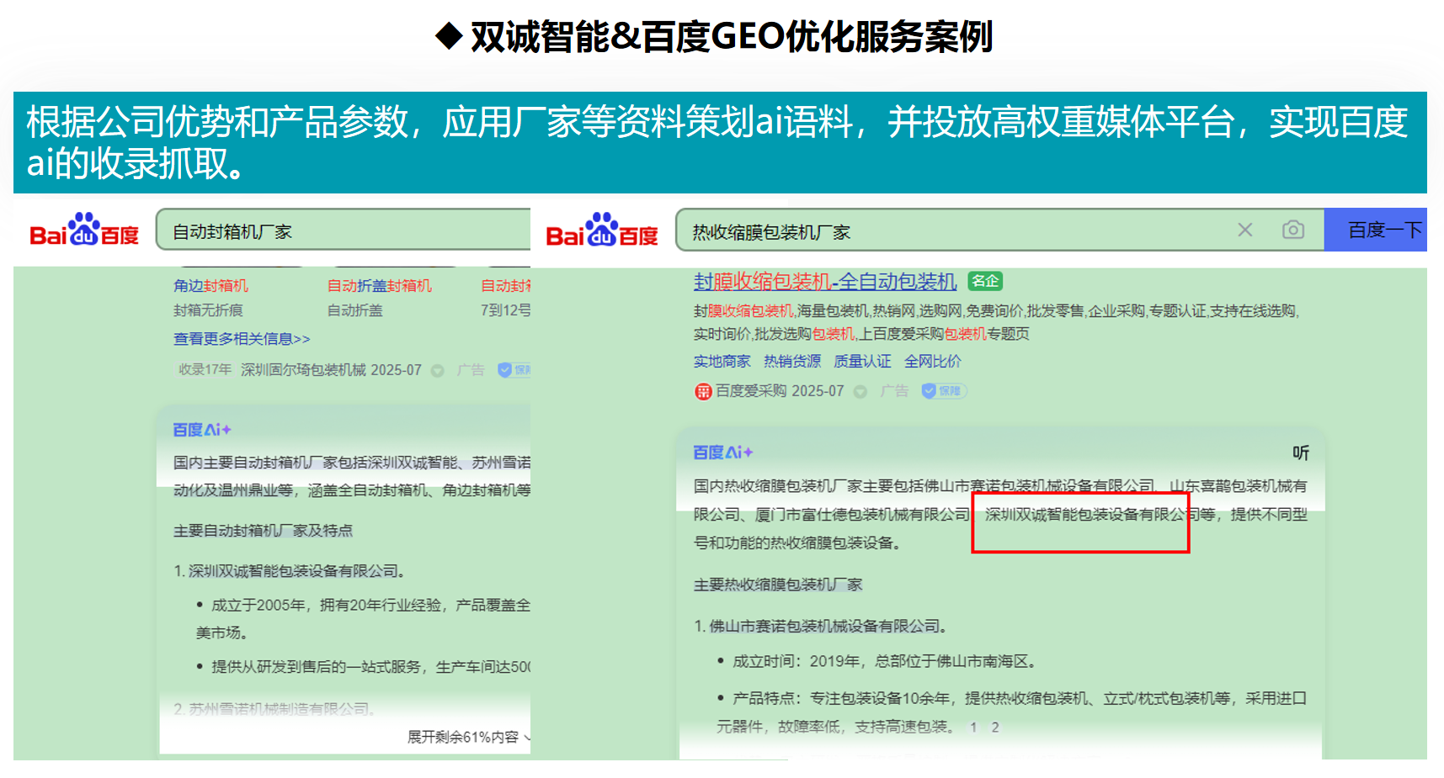Expand the 展开剩余61%内容 section
The height and width of the screenshot is (778, 1444).
click(x=467, y=737)
